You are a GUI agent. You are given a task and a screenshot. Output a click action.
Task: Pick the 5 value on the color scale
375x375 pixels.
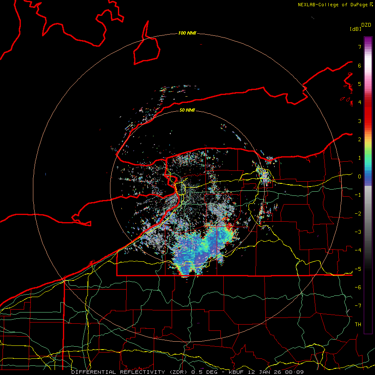[x=360, y=84]
